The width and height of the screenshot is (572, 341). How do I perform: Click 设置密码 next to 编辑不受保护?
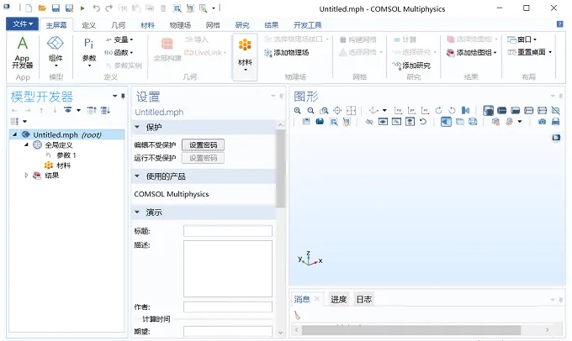203,145
